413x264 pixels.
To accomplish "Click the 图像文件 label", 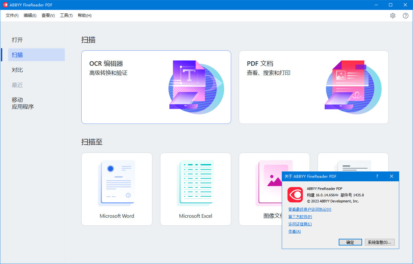I will (272, 216).
